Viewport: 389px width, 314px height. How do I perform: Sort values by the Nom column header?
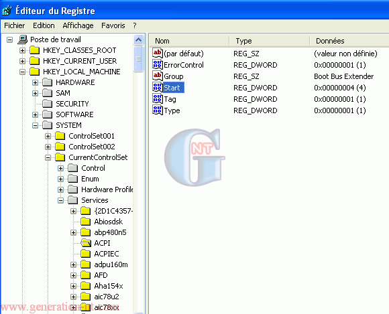point(190,41)
